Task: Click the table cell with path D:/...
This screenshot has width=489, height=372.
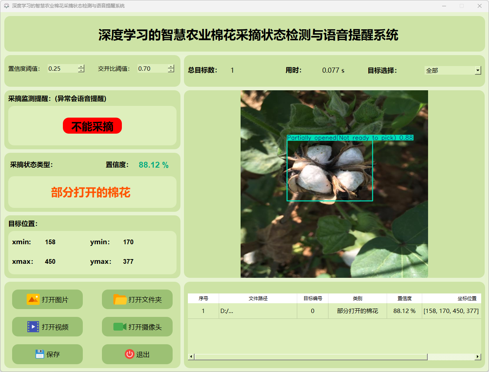Action: pos(258,311)
